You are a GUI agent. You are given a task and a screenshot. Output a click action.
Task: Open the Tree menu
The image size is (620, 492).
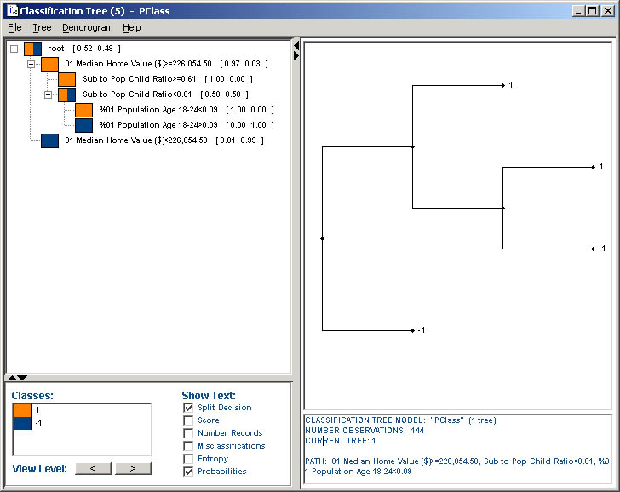coord(42,27)
